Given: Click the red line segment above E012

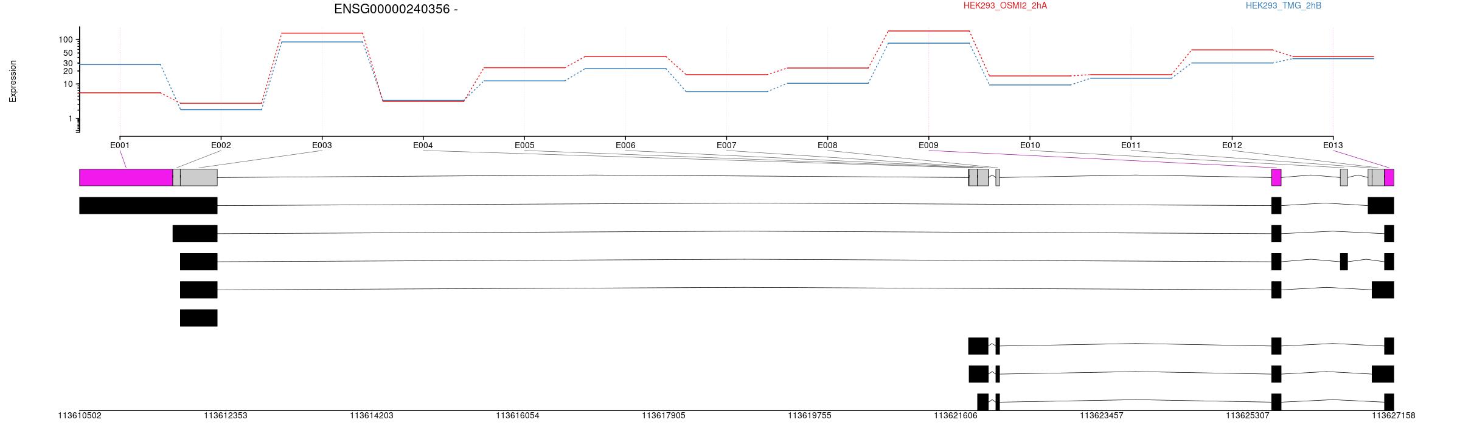Looking at the screenshot, I should [1232, 50].
